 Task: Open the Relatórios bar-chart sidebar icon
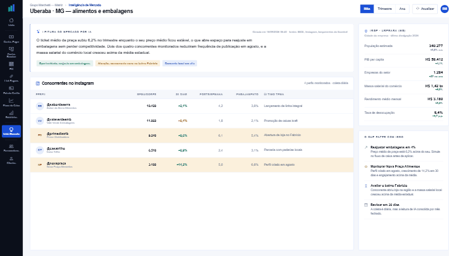click(11, 114)
